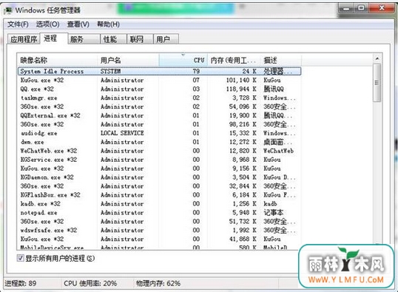Select the wdswfsafe.exe *32 process
This screenshot has width=398, height=292.
(x=159, y=231)
